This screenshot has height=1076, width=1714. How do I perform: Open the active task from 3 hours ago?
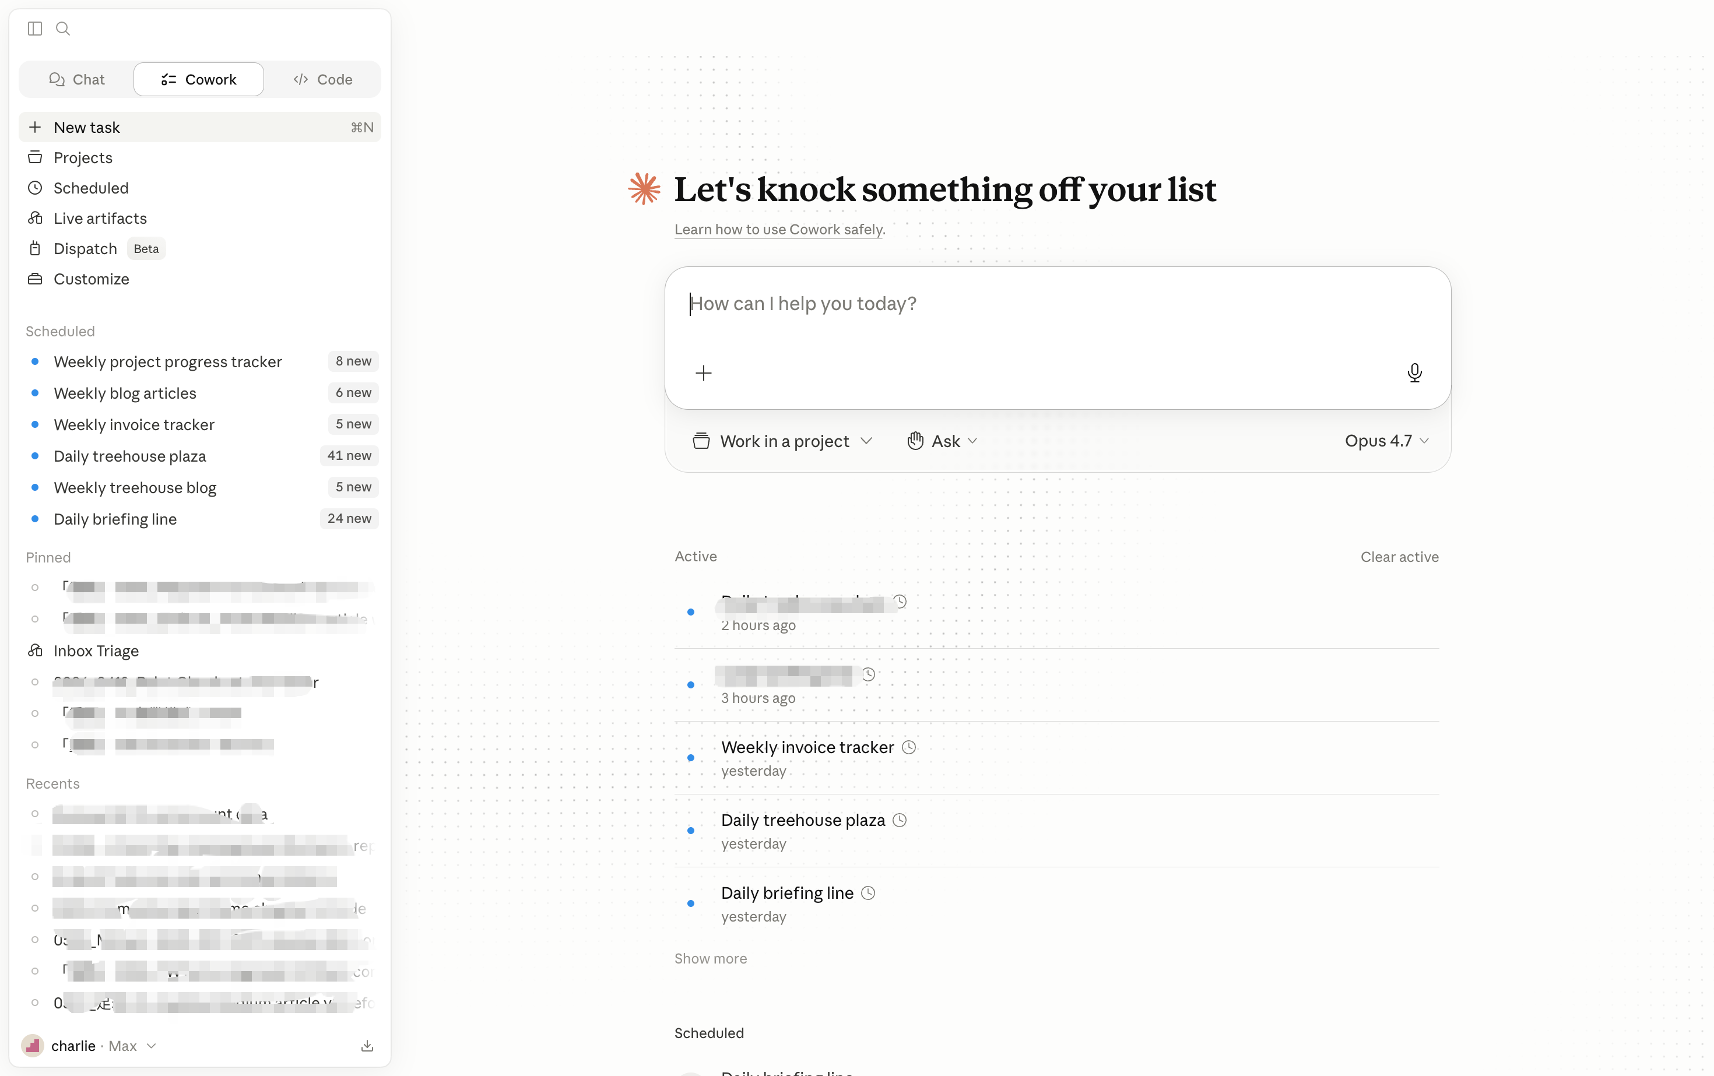1057,685
